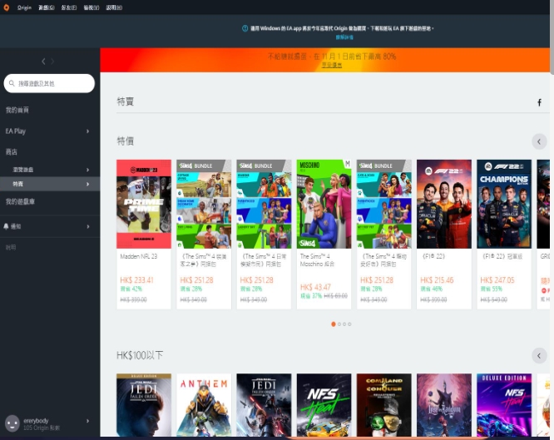Expand the notifications chevron
Viewport: 554px width, 440px height.
87,226
